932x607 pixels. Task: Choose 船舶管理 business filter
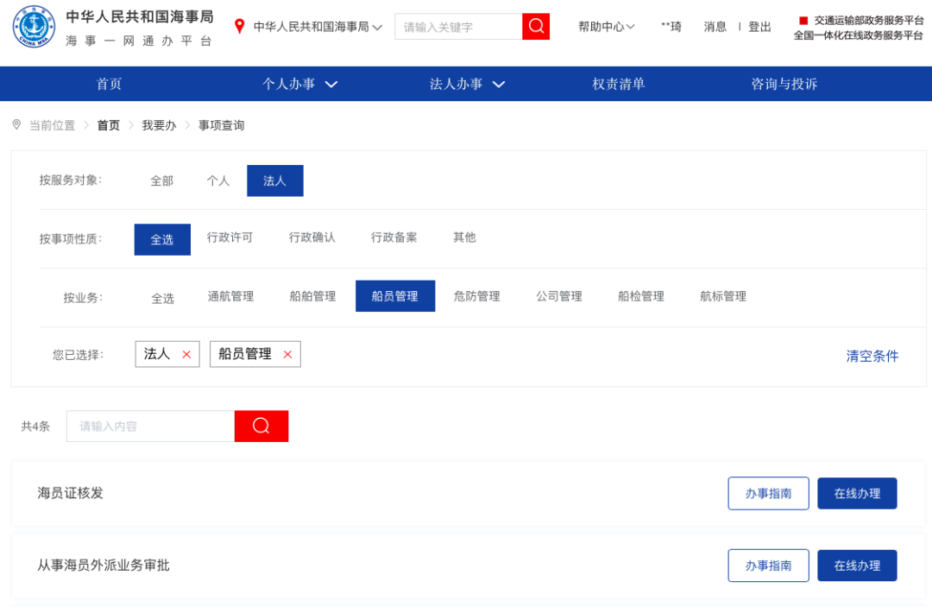[312, 296]
